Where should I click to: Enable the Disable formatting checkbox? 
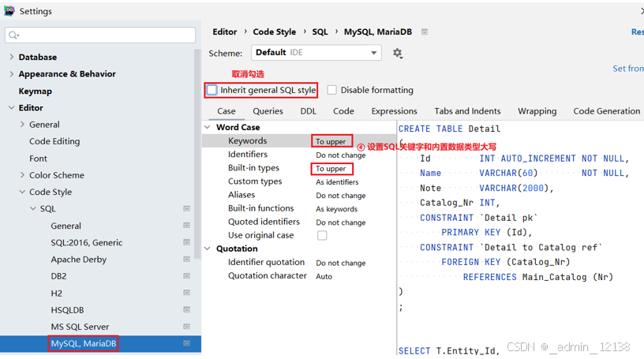point(331,90)
